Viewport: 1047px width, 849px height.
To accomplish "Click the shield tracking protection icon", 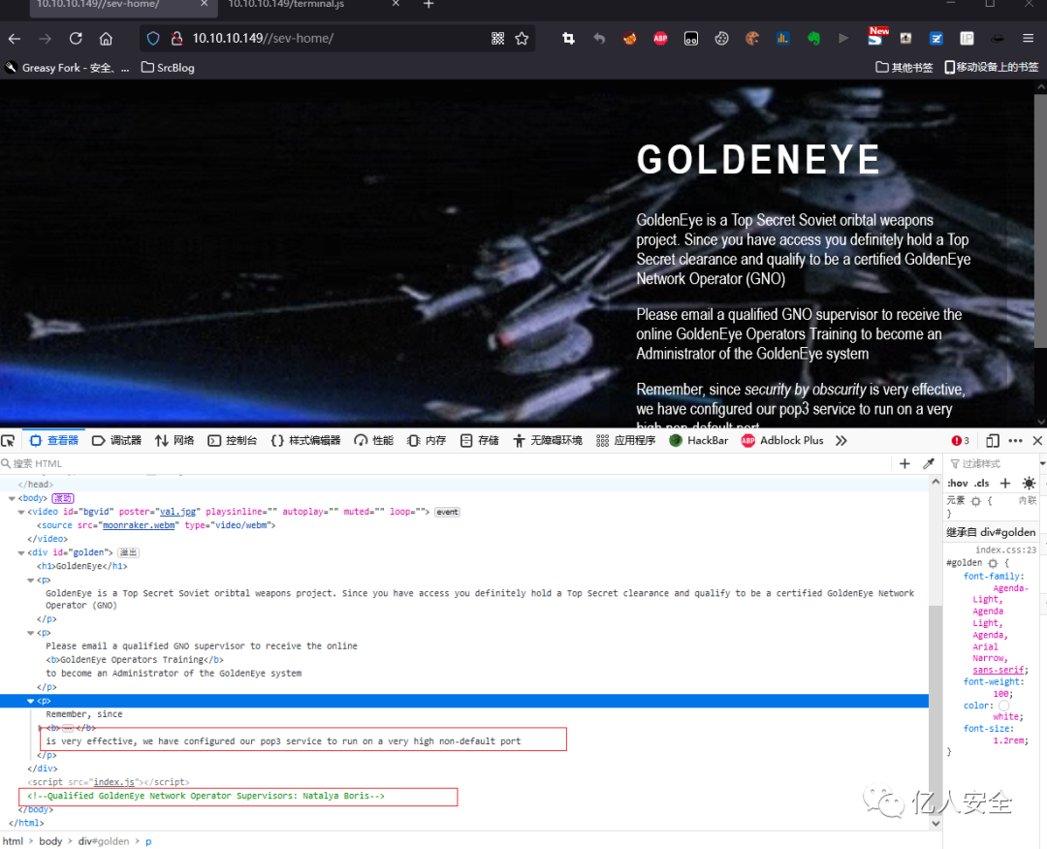I will (x=153, y=39).
